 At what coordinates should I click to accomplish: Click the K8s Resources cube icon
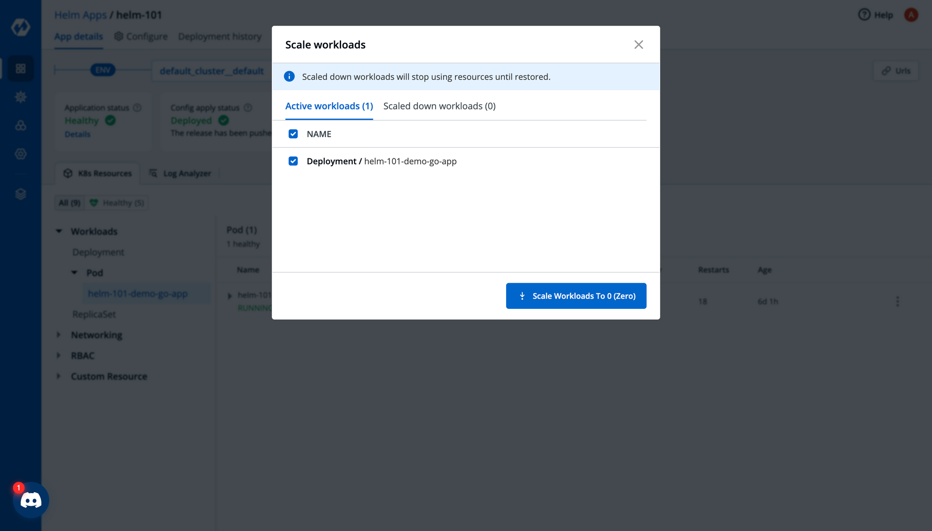(x=68, y=173)
